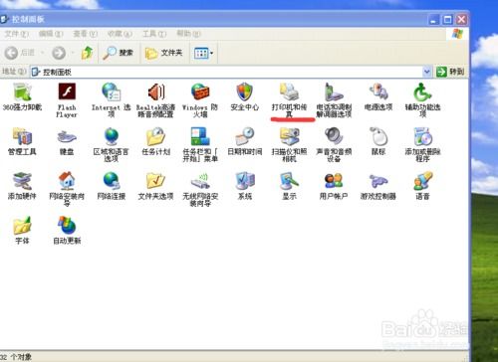The image size is (498, 362).
Task: Open the Flash Player control panel item
Action: [67, 91]
